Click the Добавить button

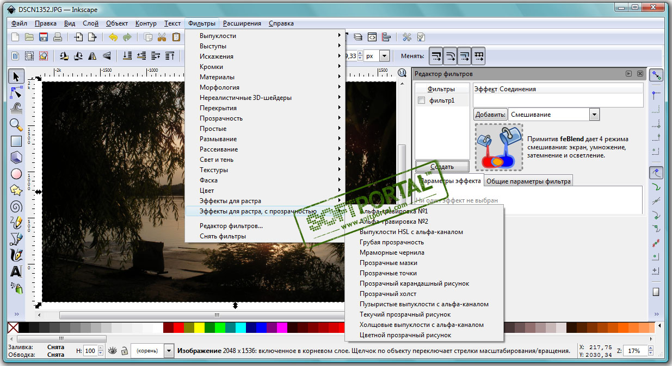pyautogui.click(x=491, y=115)
